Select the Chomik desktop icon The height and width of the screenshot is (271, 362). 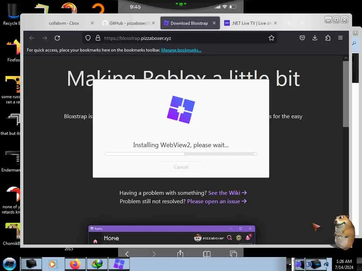(12, 234)
